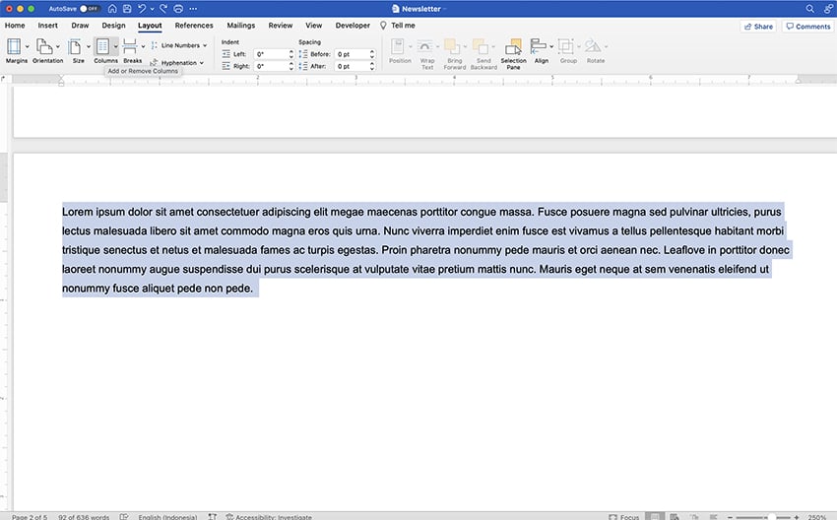Click the Position icon

point(397,46)
